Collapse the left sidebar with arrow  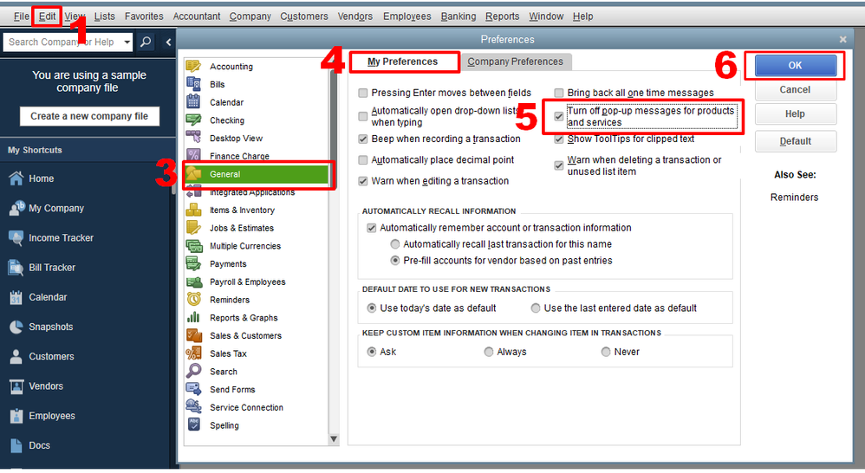point(168,42)
